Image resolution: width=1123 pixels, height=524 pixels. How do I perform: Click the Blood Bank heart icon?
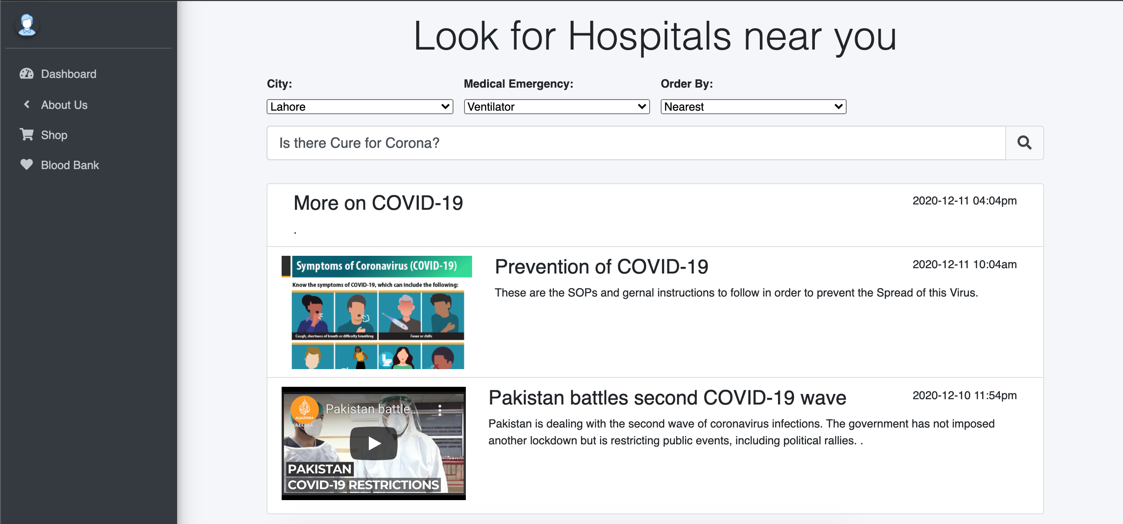coord(27,165)
